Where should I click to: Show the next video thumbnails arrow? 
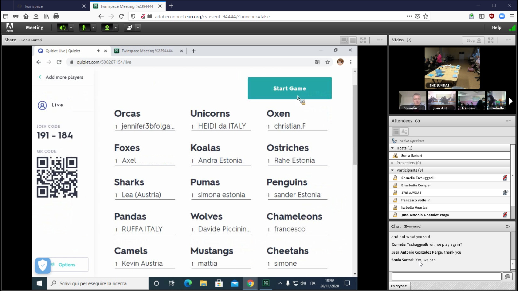coord(510,101)
